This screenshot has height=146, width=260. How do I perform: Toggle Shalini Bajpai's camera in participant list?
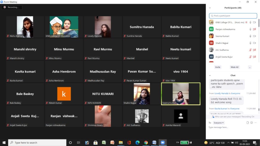click(254, 43)
